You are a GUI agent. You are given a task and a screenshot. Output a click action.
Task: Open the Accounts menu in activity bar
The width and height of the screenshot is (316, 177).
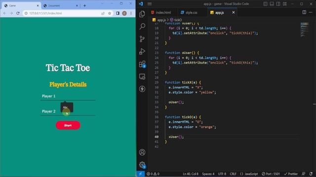point(142,152)
